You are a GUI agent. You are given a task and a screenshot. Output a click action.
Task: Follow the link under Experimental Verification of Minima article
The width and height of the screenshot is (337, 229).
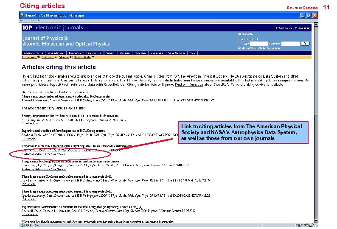pos(30,215)
